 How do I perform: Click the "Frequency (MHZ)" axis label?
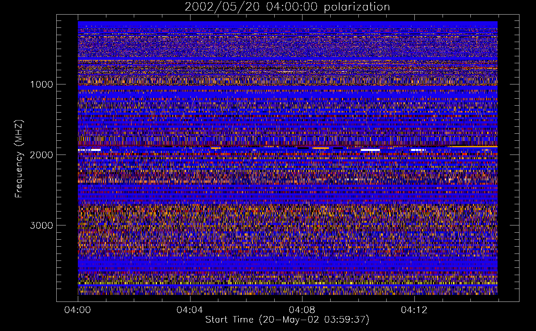pos(19,159)
